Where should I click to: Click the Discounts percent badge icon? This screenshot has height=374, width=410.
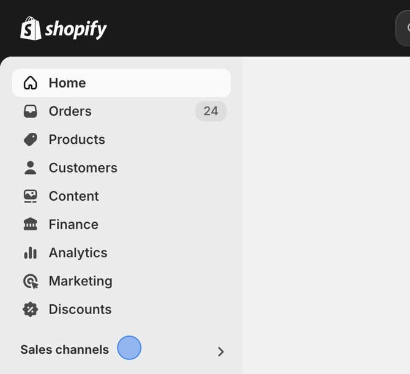click(30, 309)
